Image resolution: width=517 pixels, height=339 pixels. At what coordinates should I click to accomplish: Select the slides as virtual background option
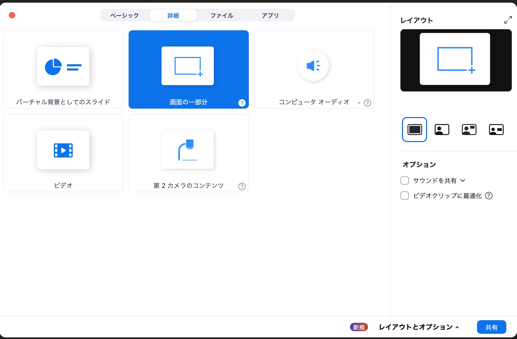pos(63,69)
